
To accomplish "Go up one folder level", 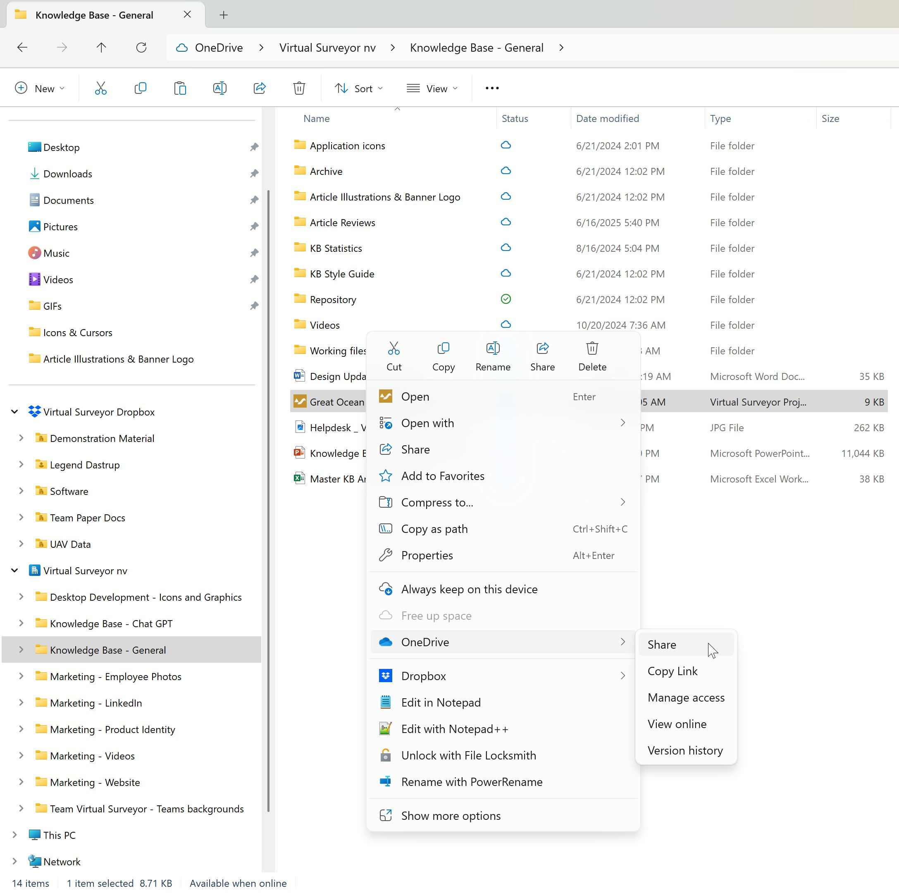I will [x=101, y=48].
